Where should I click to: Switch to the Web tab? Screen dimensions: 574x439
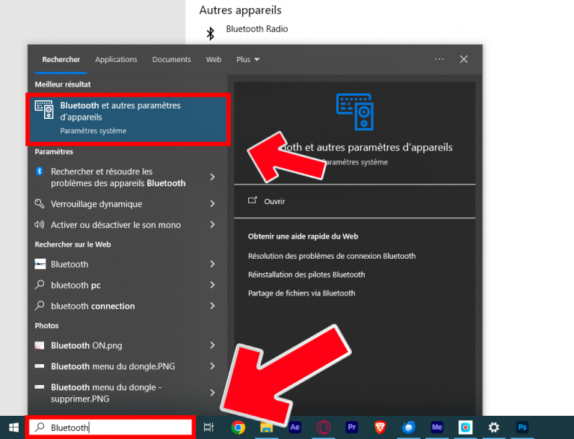pyautogui.click(x=214, y=59)
